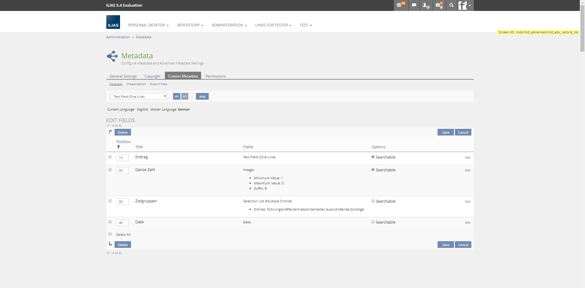585x288 pixels.
Task: Open the user avatar dropdown
Action: pos(465,5)
